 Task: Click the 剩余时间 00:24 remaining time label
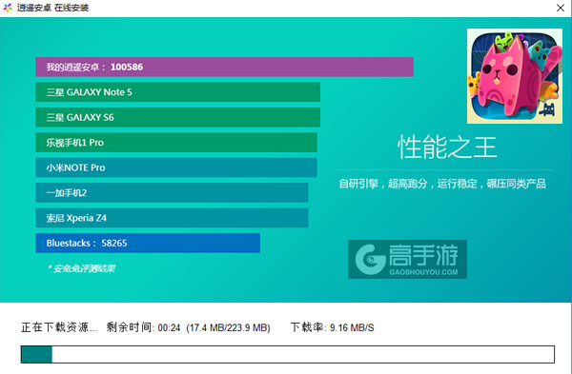pos(143,327)
